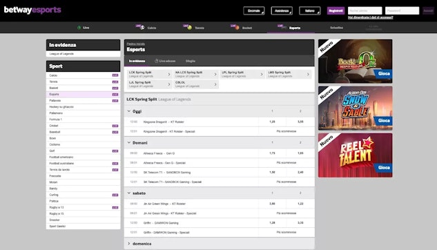Open NA LCS Spring Split league arrow

(x=215, y=74)
